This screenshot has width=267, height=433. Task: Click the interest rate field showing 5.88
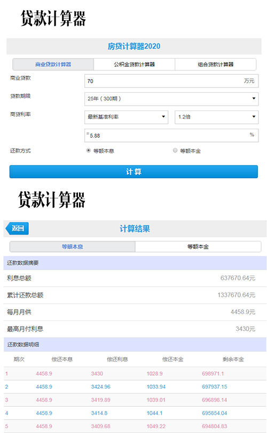click(x=171, y=135)
